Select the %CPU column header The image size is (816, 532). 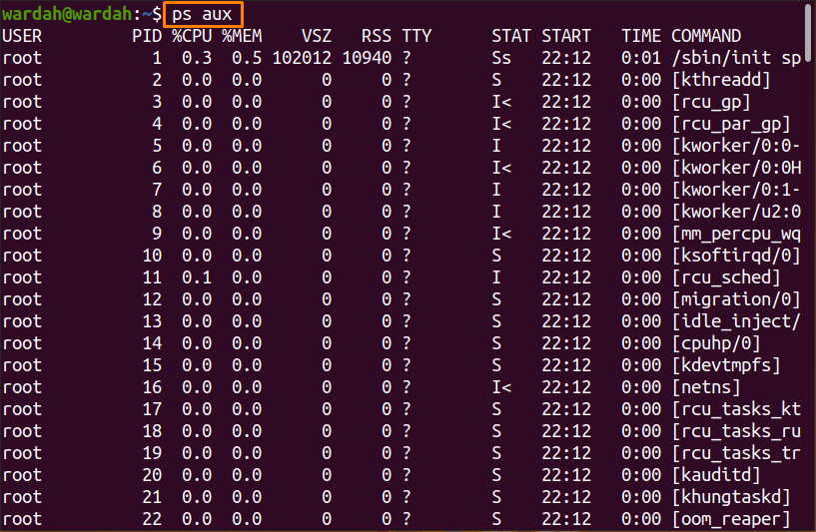(x=192, y=36)
